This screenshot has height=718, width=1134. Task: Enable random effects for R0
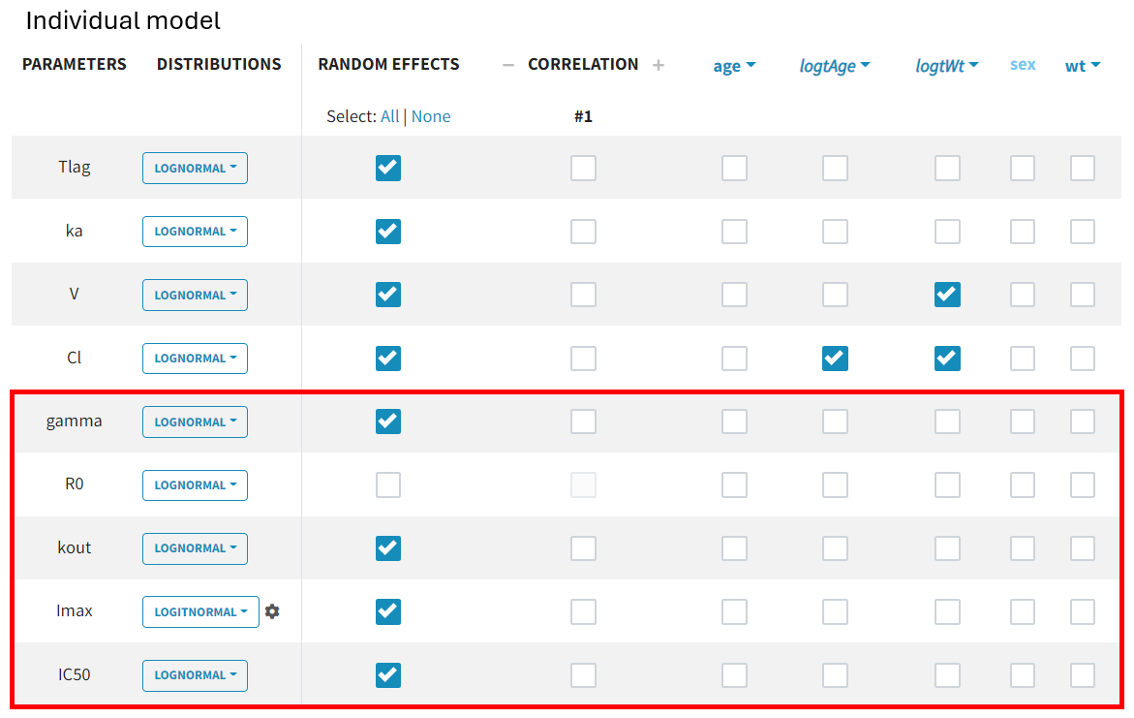(x=388, y=484)
